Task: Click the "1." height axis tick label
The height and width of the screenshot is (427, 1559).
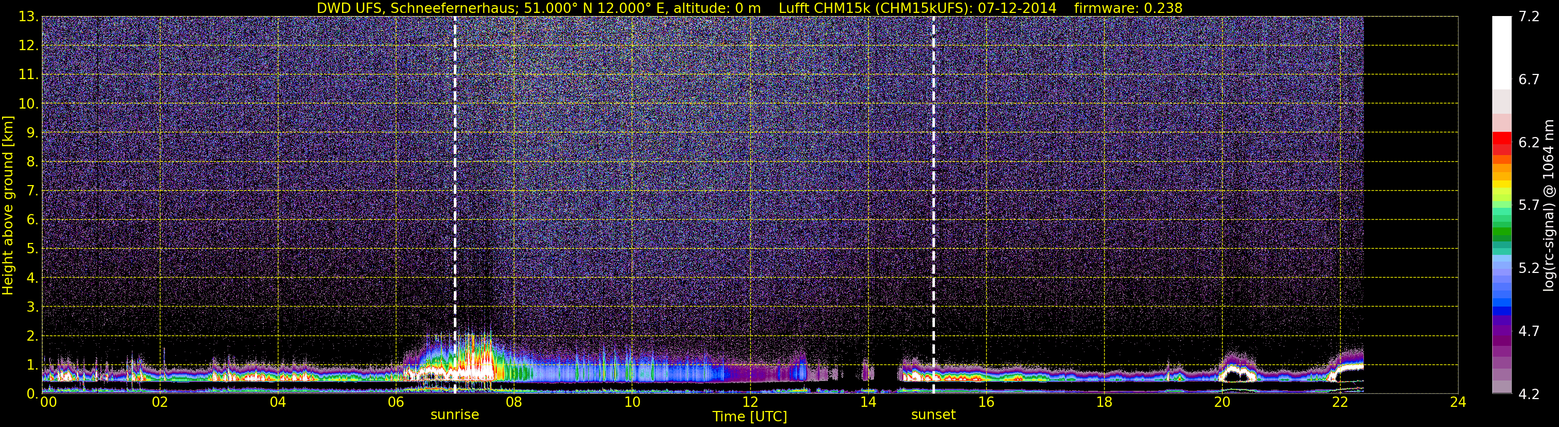Action: click(x=32, y=364)
